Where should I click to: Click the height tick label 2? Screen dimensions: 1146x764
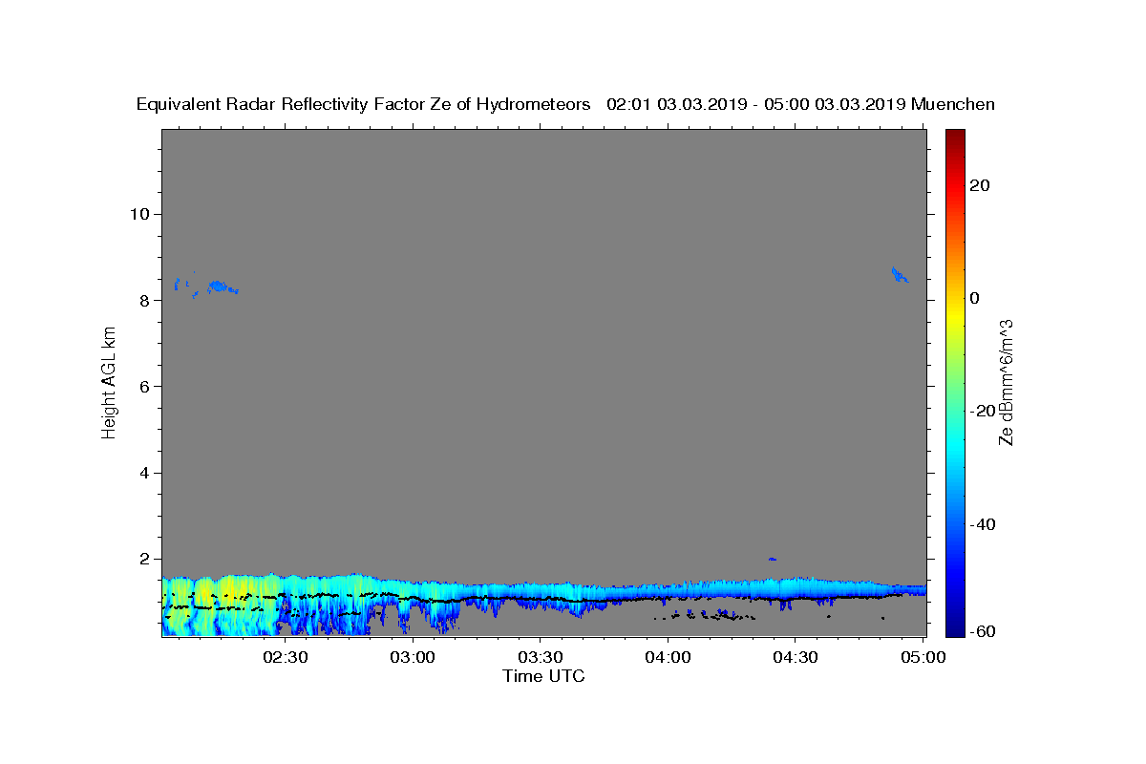coord(142,559)
